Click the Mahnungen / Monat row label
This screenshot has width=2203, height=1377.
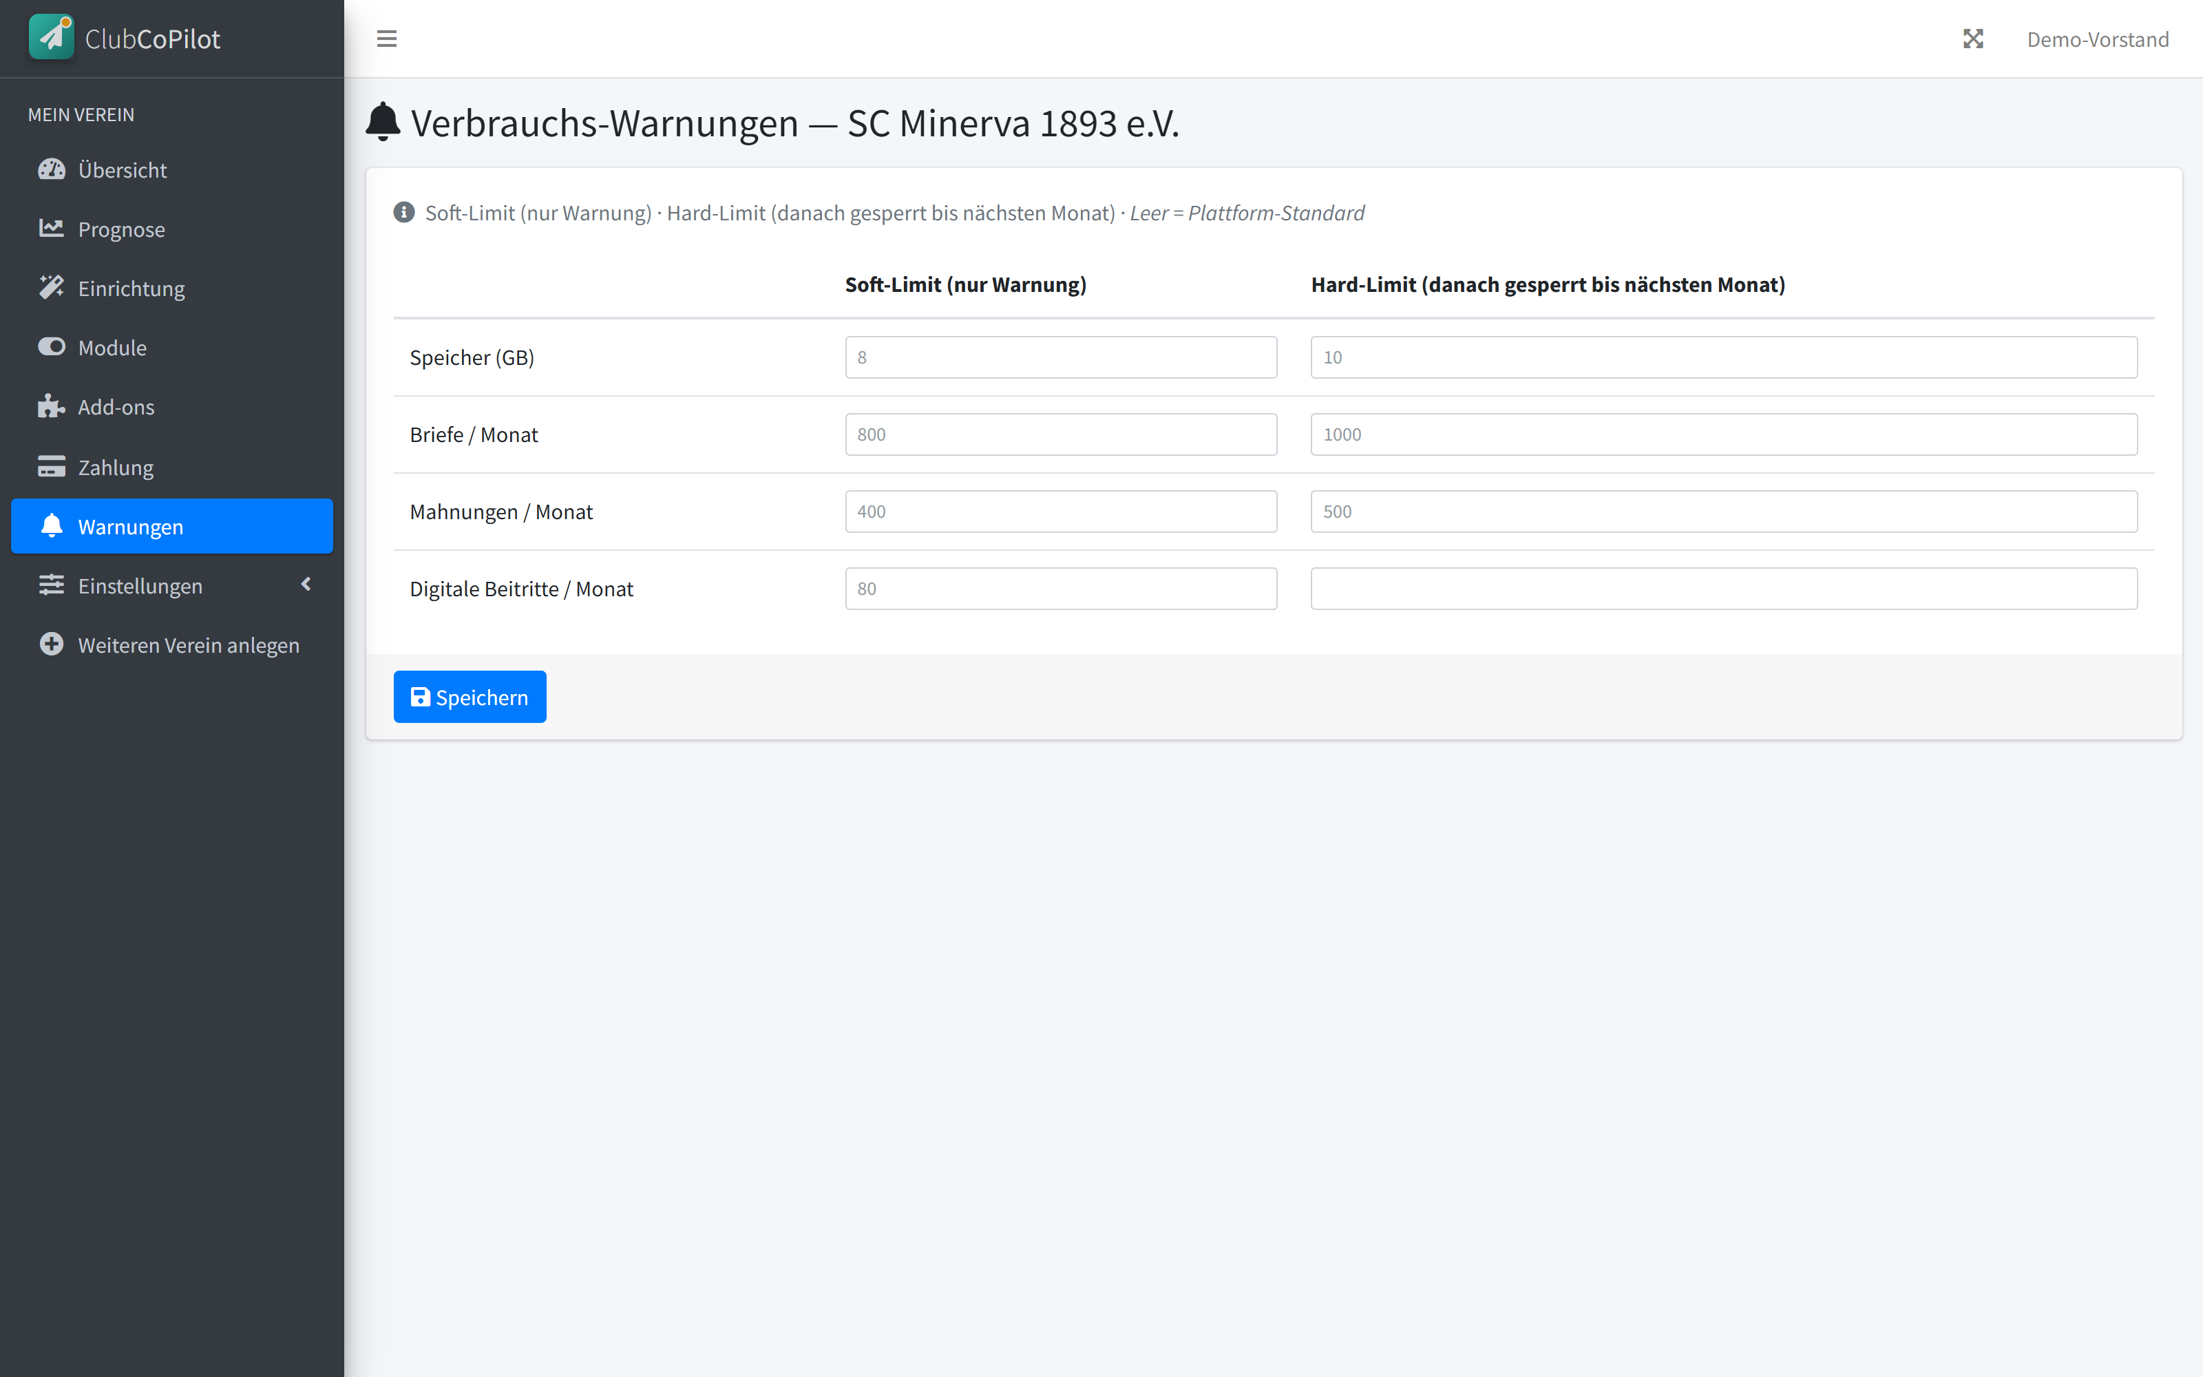pos(500,512)
